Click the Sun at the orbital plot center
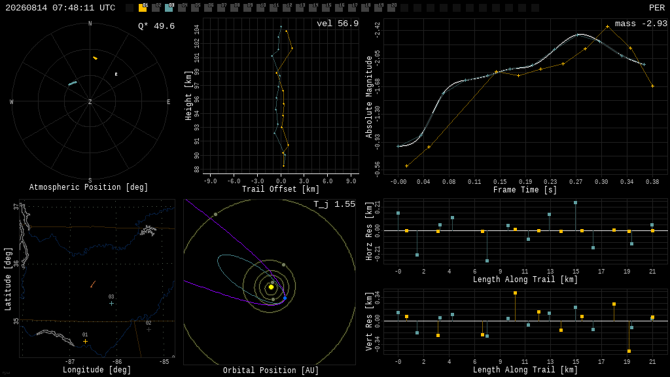Image resolution: width=670 pixels, height=377 pixels. click(271, 287)
